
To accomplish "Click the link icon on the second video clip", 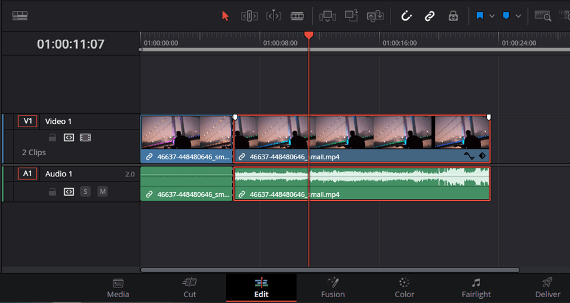I will point(241,157).
